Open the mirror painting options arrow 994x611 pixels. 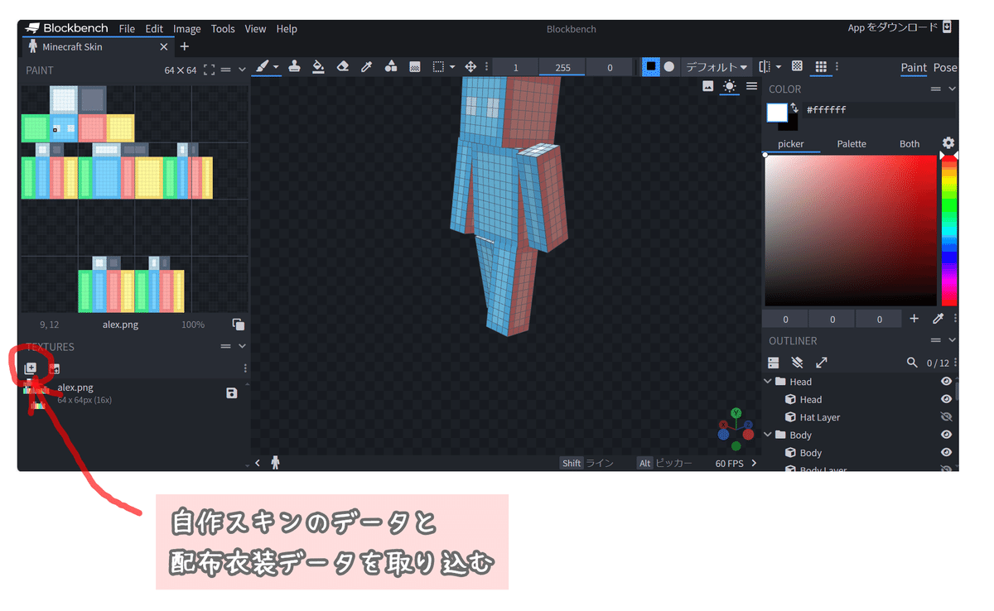pos(779,67)
